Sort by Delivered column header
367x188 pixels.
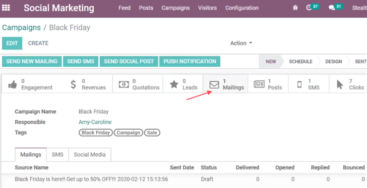pos(247,168)
